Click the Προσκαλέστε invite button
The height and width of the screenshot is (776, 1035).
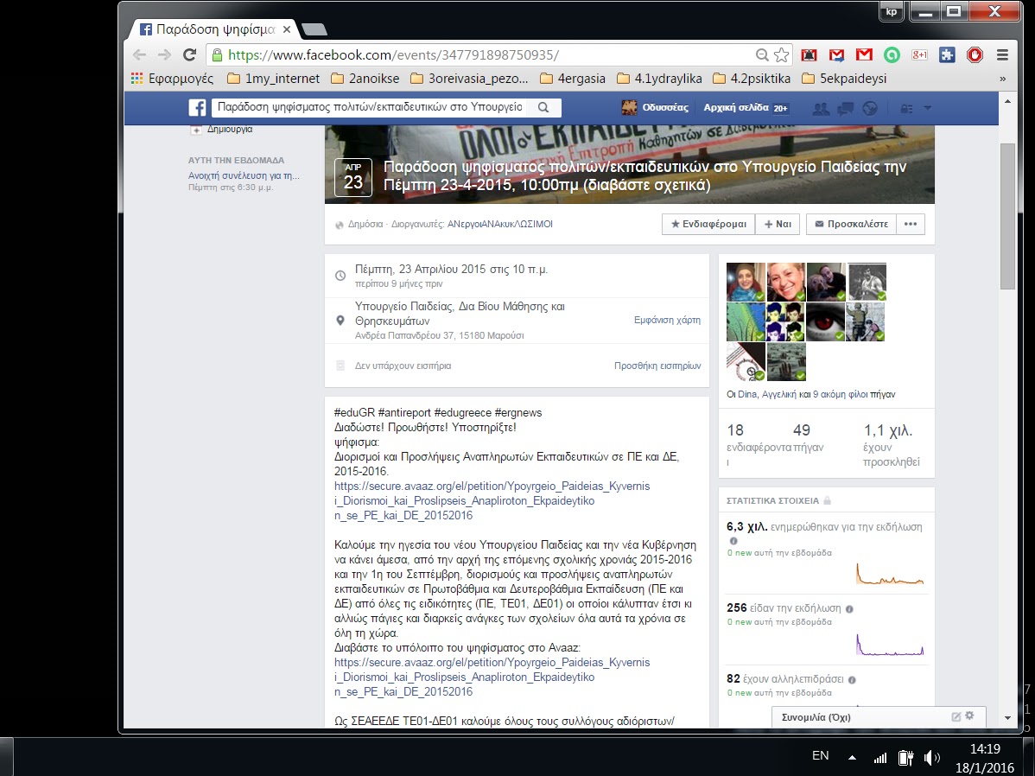851,224
